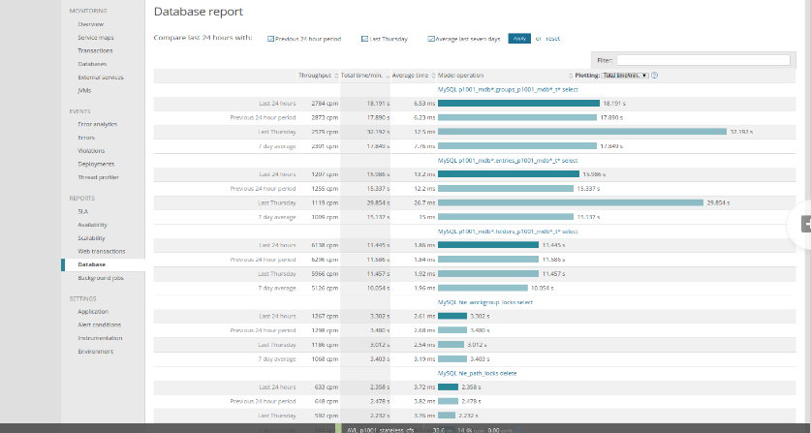Sort by the Average time column header
Image resolution: width=811 pixels, height=433 pixels.
coord(411,75)
